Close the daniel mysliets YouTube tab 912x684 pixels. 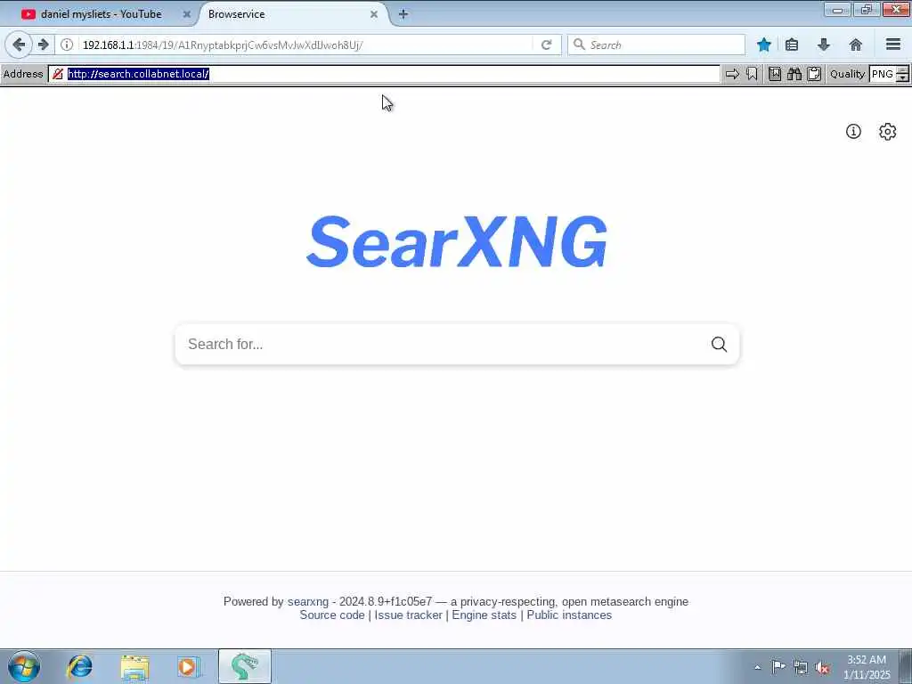(187, 14)
